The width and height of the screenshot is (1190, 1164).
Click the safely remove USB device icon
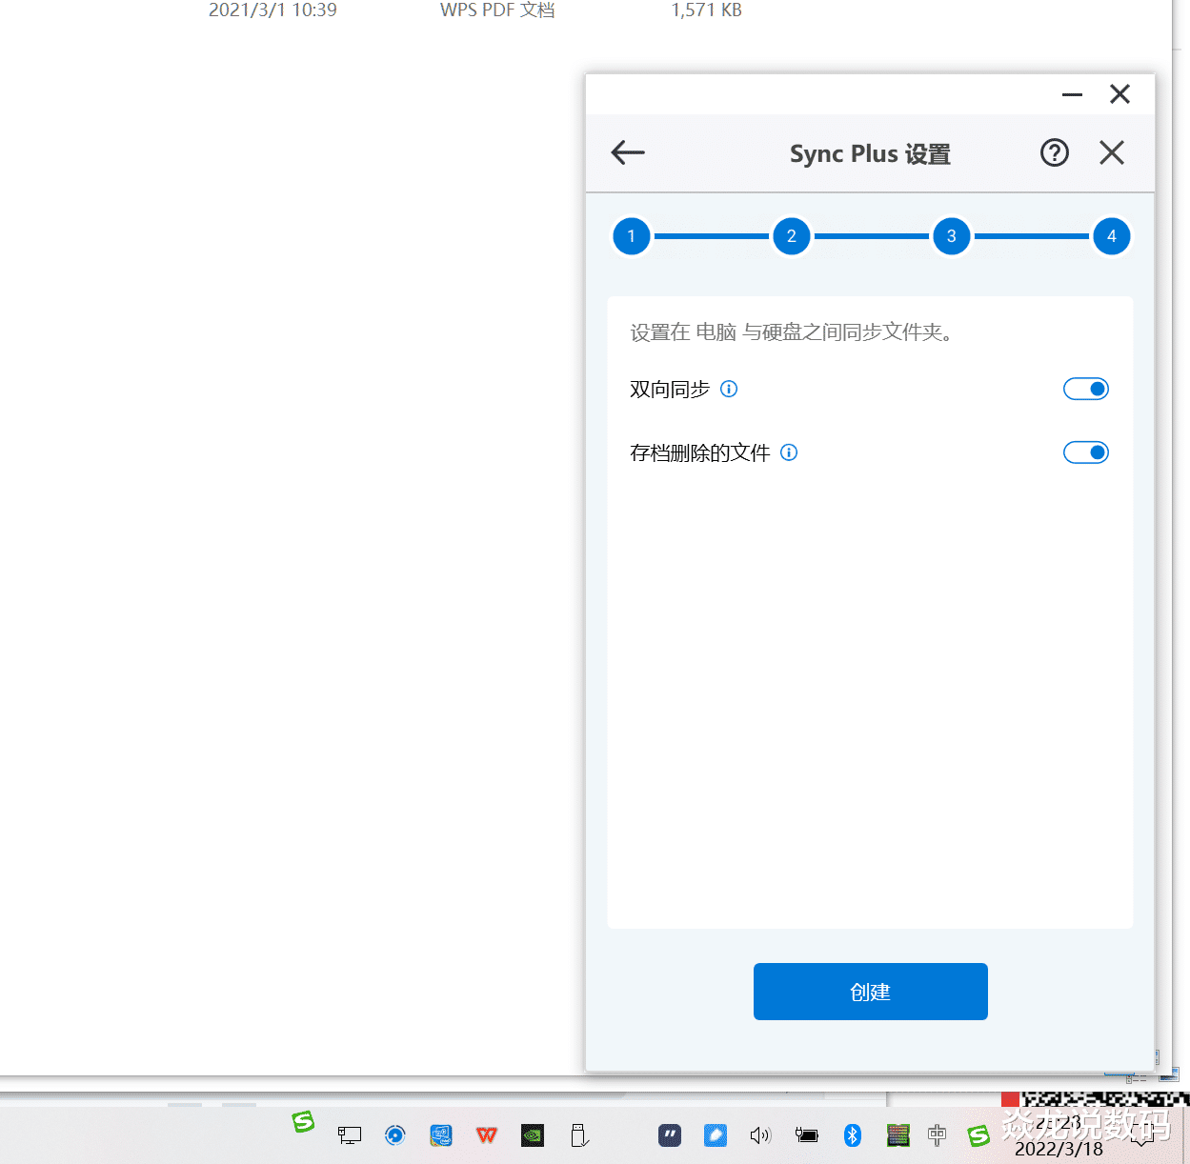(x=579, y=1134)
